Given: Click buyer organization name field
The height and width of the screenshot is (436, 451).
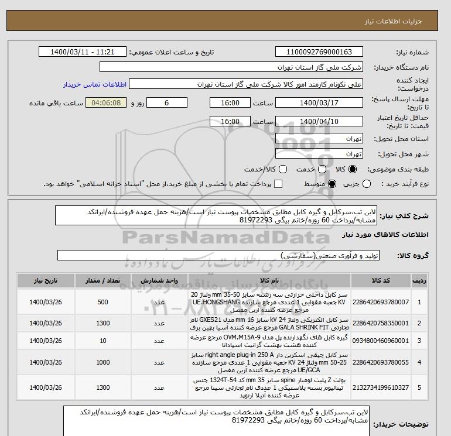Looking at the screenshot, I should click(x=231, y=67).
